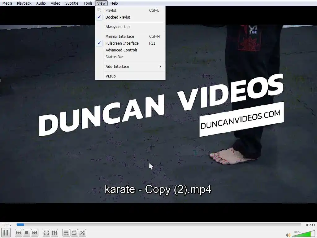Enable Status Bar option
The image size is (317, 238).
pos(130,57)
